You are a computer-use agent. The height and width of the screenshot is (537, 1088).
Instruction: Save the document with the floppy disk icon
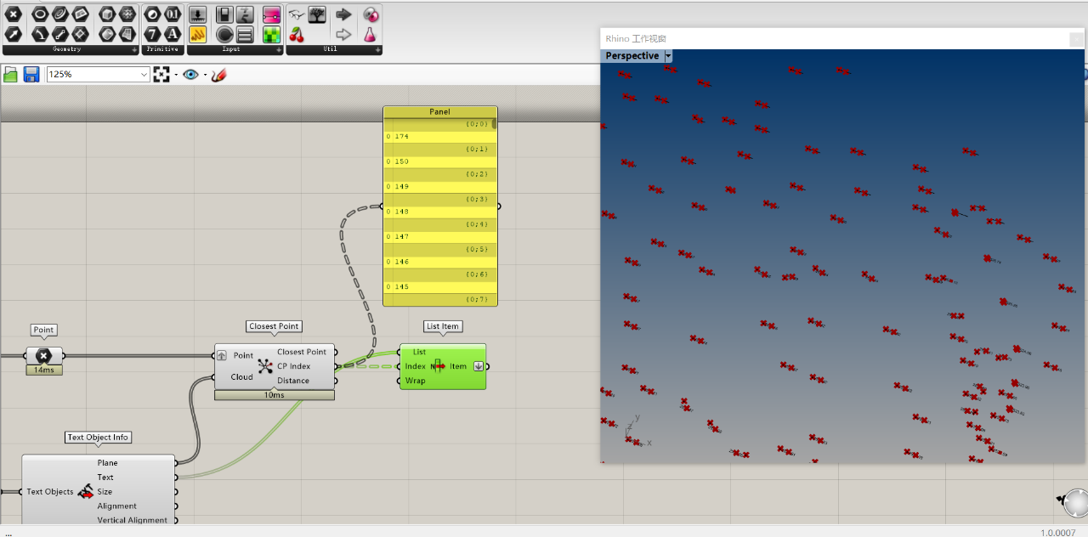point(31,75)
